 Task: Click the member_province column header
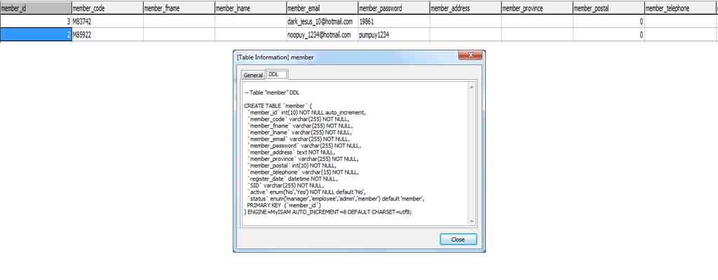coord(537,8)
